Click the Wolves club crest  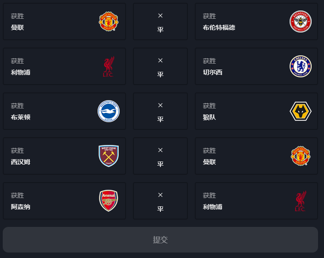pos(300,111)
